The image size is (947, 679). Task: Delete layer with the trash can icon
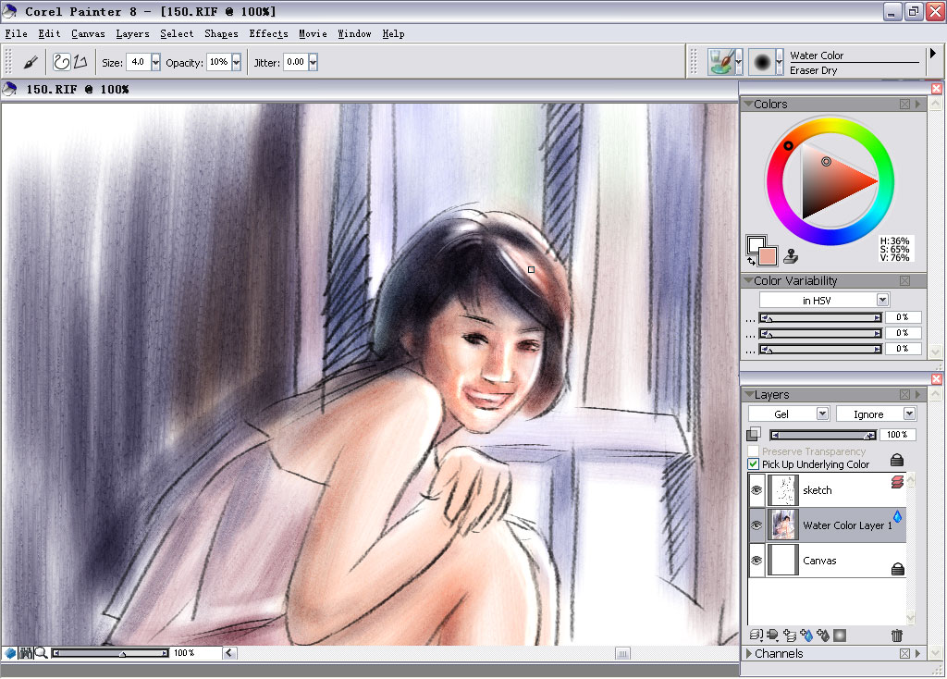[x=897, y=635]
